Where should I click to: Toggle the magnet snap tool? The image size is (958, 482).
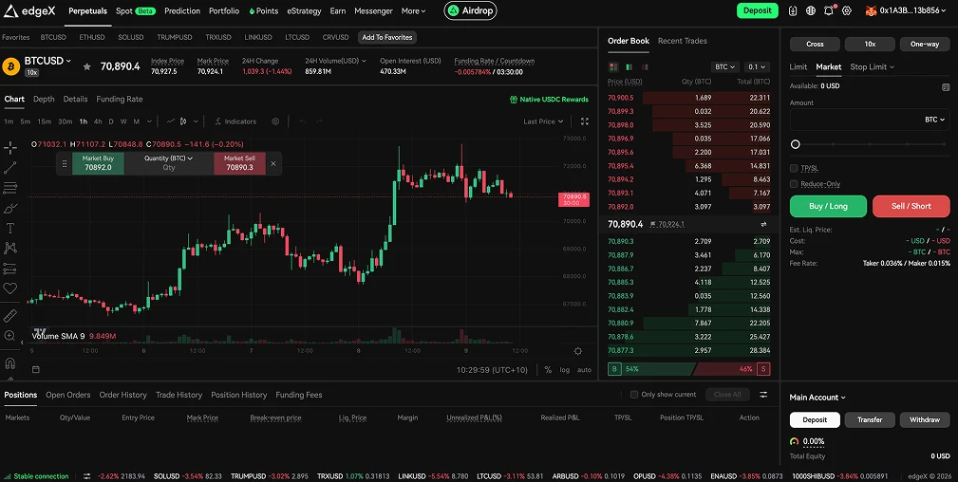point(10,362)
